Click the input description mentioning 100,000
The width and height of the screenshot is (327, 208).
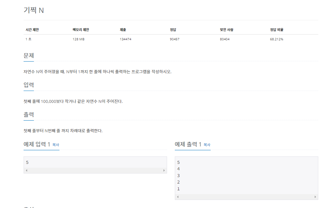click(73, 101)
